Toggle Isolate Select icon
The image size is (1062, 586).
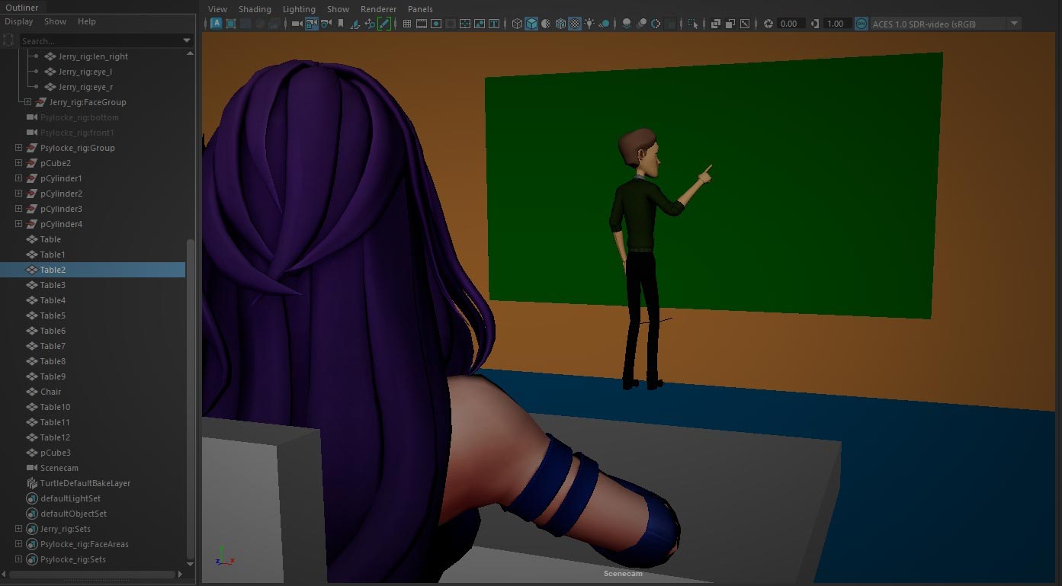tap(692, 24)
